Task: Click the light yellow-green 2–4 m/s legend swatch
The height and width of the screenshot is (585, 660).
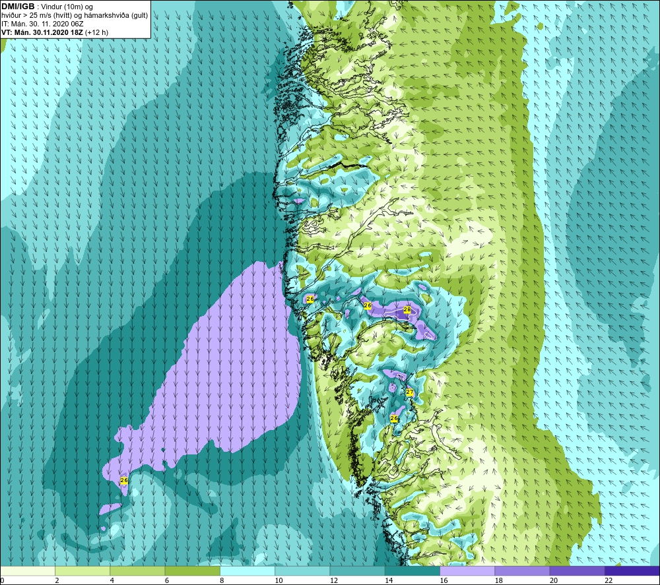Action: click(x=82, y=571)
